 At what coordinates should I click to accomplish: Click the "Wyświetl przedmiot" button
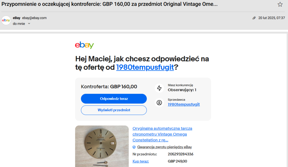[x=114, y=110]
